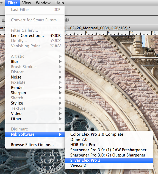Choose Last Filter menu entry
This screenshot has width=158, height=174.
coord(35,10)
